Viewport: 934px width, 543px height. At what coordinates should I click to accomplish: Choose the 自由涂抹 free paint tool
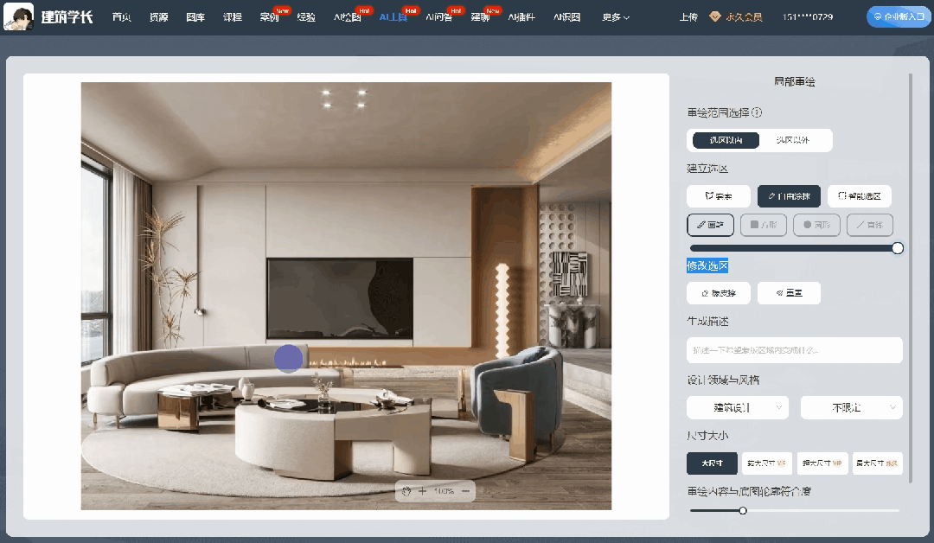789,196
